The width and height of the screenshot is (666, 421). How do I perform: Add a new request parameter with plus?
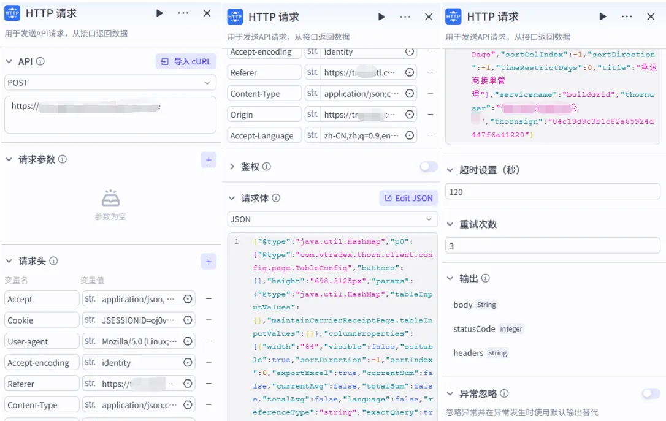click(x=209, y=160)
